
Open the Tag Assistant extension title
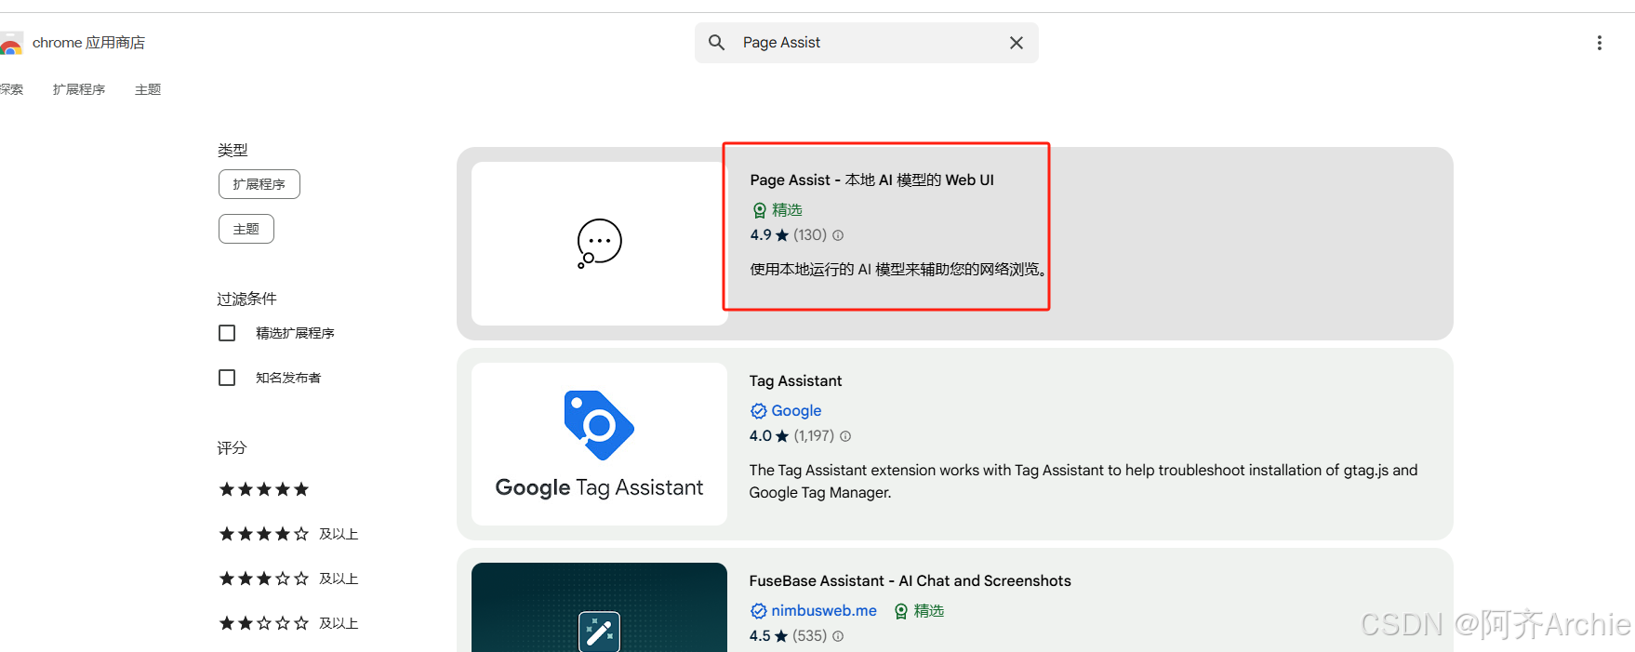click(796, 381)
